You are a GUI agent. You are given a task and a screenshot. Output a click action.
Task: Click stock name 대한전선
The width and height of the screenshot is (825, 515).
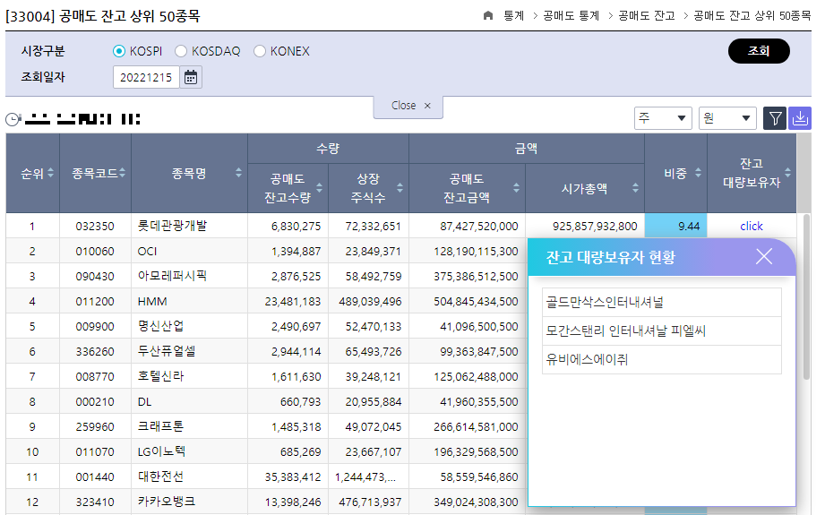(160, 476)
